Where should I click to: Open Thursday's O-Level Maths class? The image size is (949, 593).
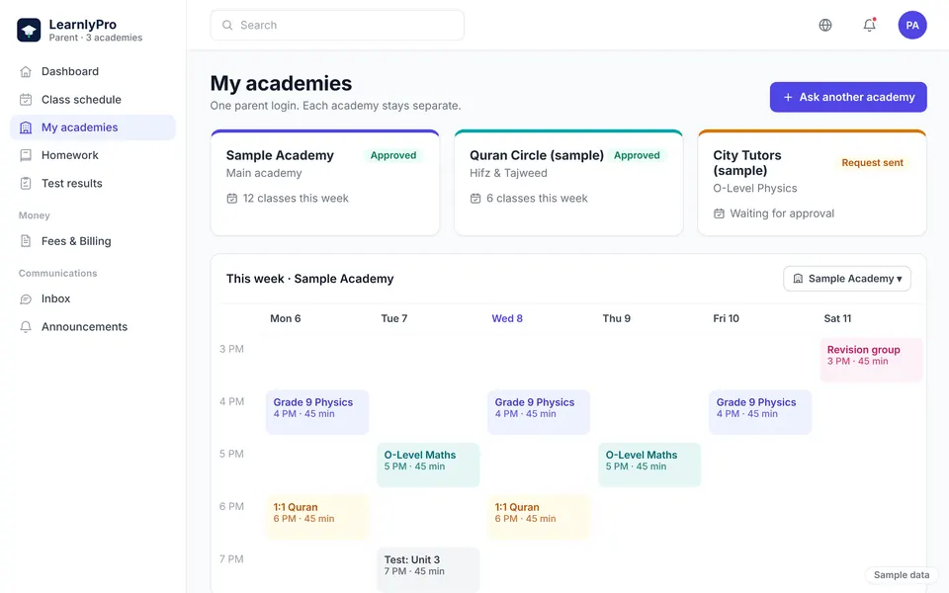649,465
